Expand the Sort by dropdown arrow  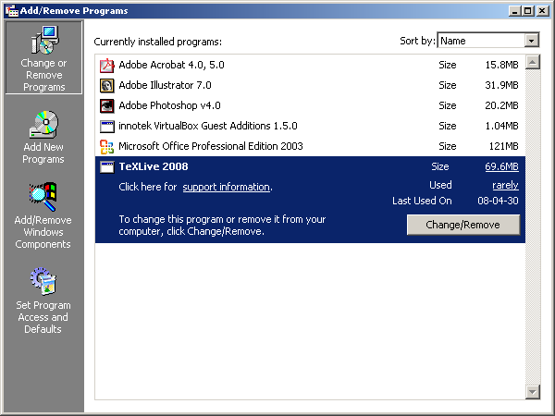(x=531, y=41)
